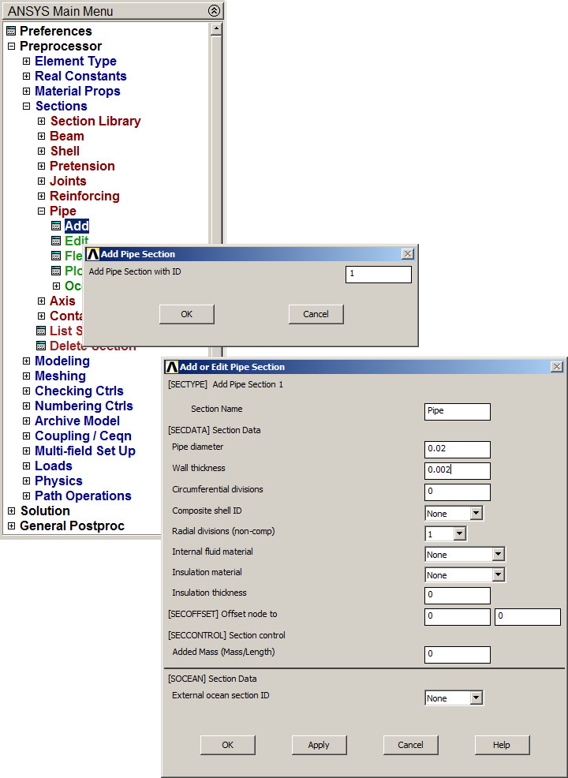Screen dimensions: 568x778
Task: Click the first SECOFFSET offset field
Action: [x=458, y=617]
